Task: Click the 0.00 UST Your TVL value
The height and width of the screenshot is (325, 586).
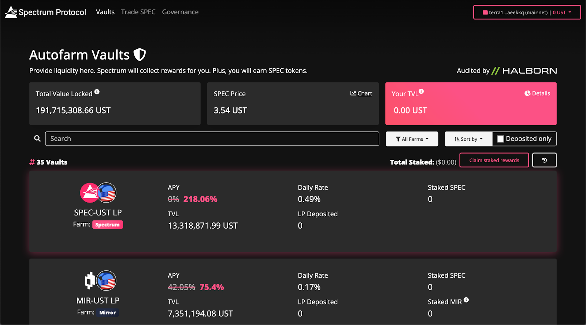Action: click(x=410, y=110)
